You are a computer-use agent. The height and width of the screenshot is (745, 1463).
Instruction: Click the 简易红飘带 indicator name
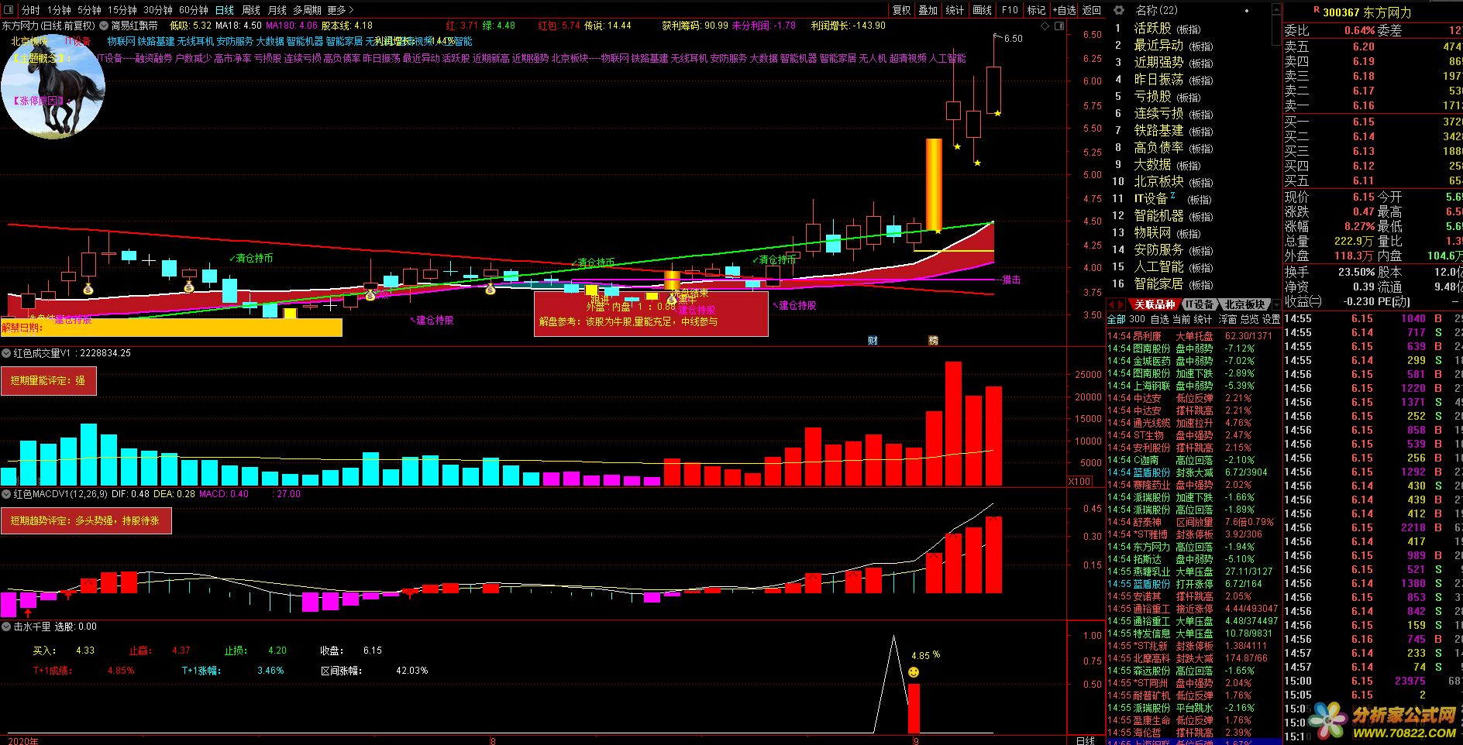[x=134, y=26]
